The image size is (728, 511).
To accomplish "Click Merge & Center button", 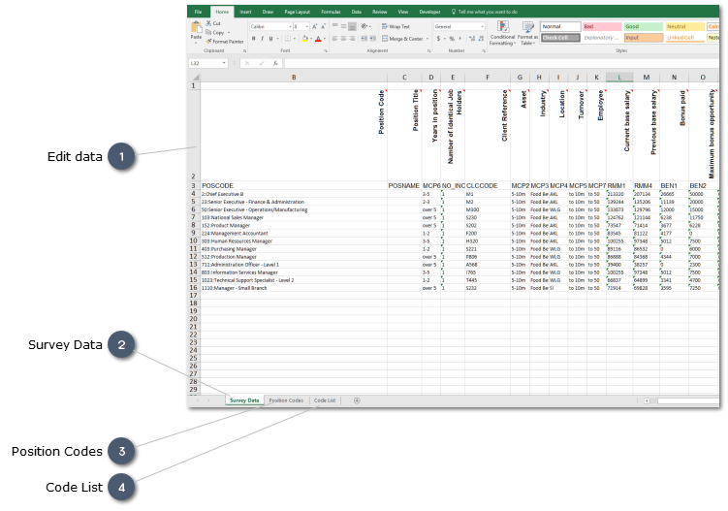I will [x=402, y=39].
